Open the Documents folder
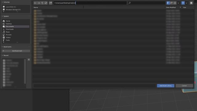The width and height of the screenshot is (197, 111). (x=16, y=27)
